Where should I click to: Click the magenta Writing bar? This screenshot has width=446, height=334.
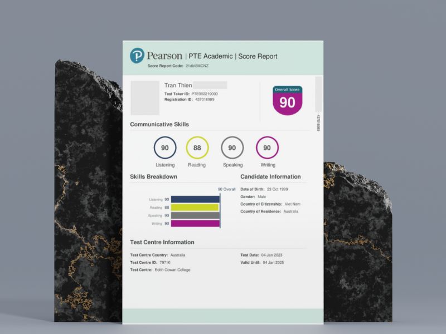coord(195,224)
